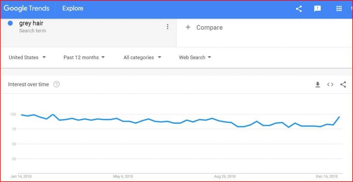This screenshot has height=182, width=353.
Task: Open grey hair term options menu
Action: click(168, 27)
